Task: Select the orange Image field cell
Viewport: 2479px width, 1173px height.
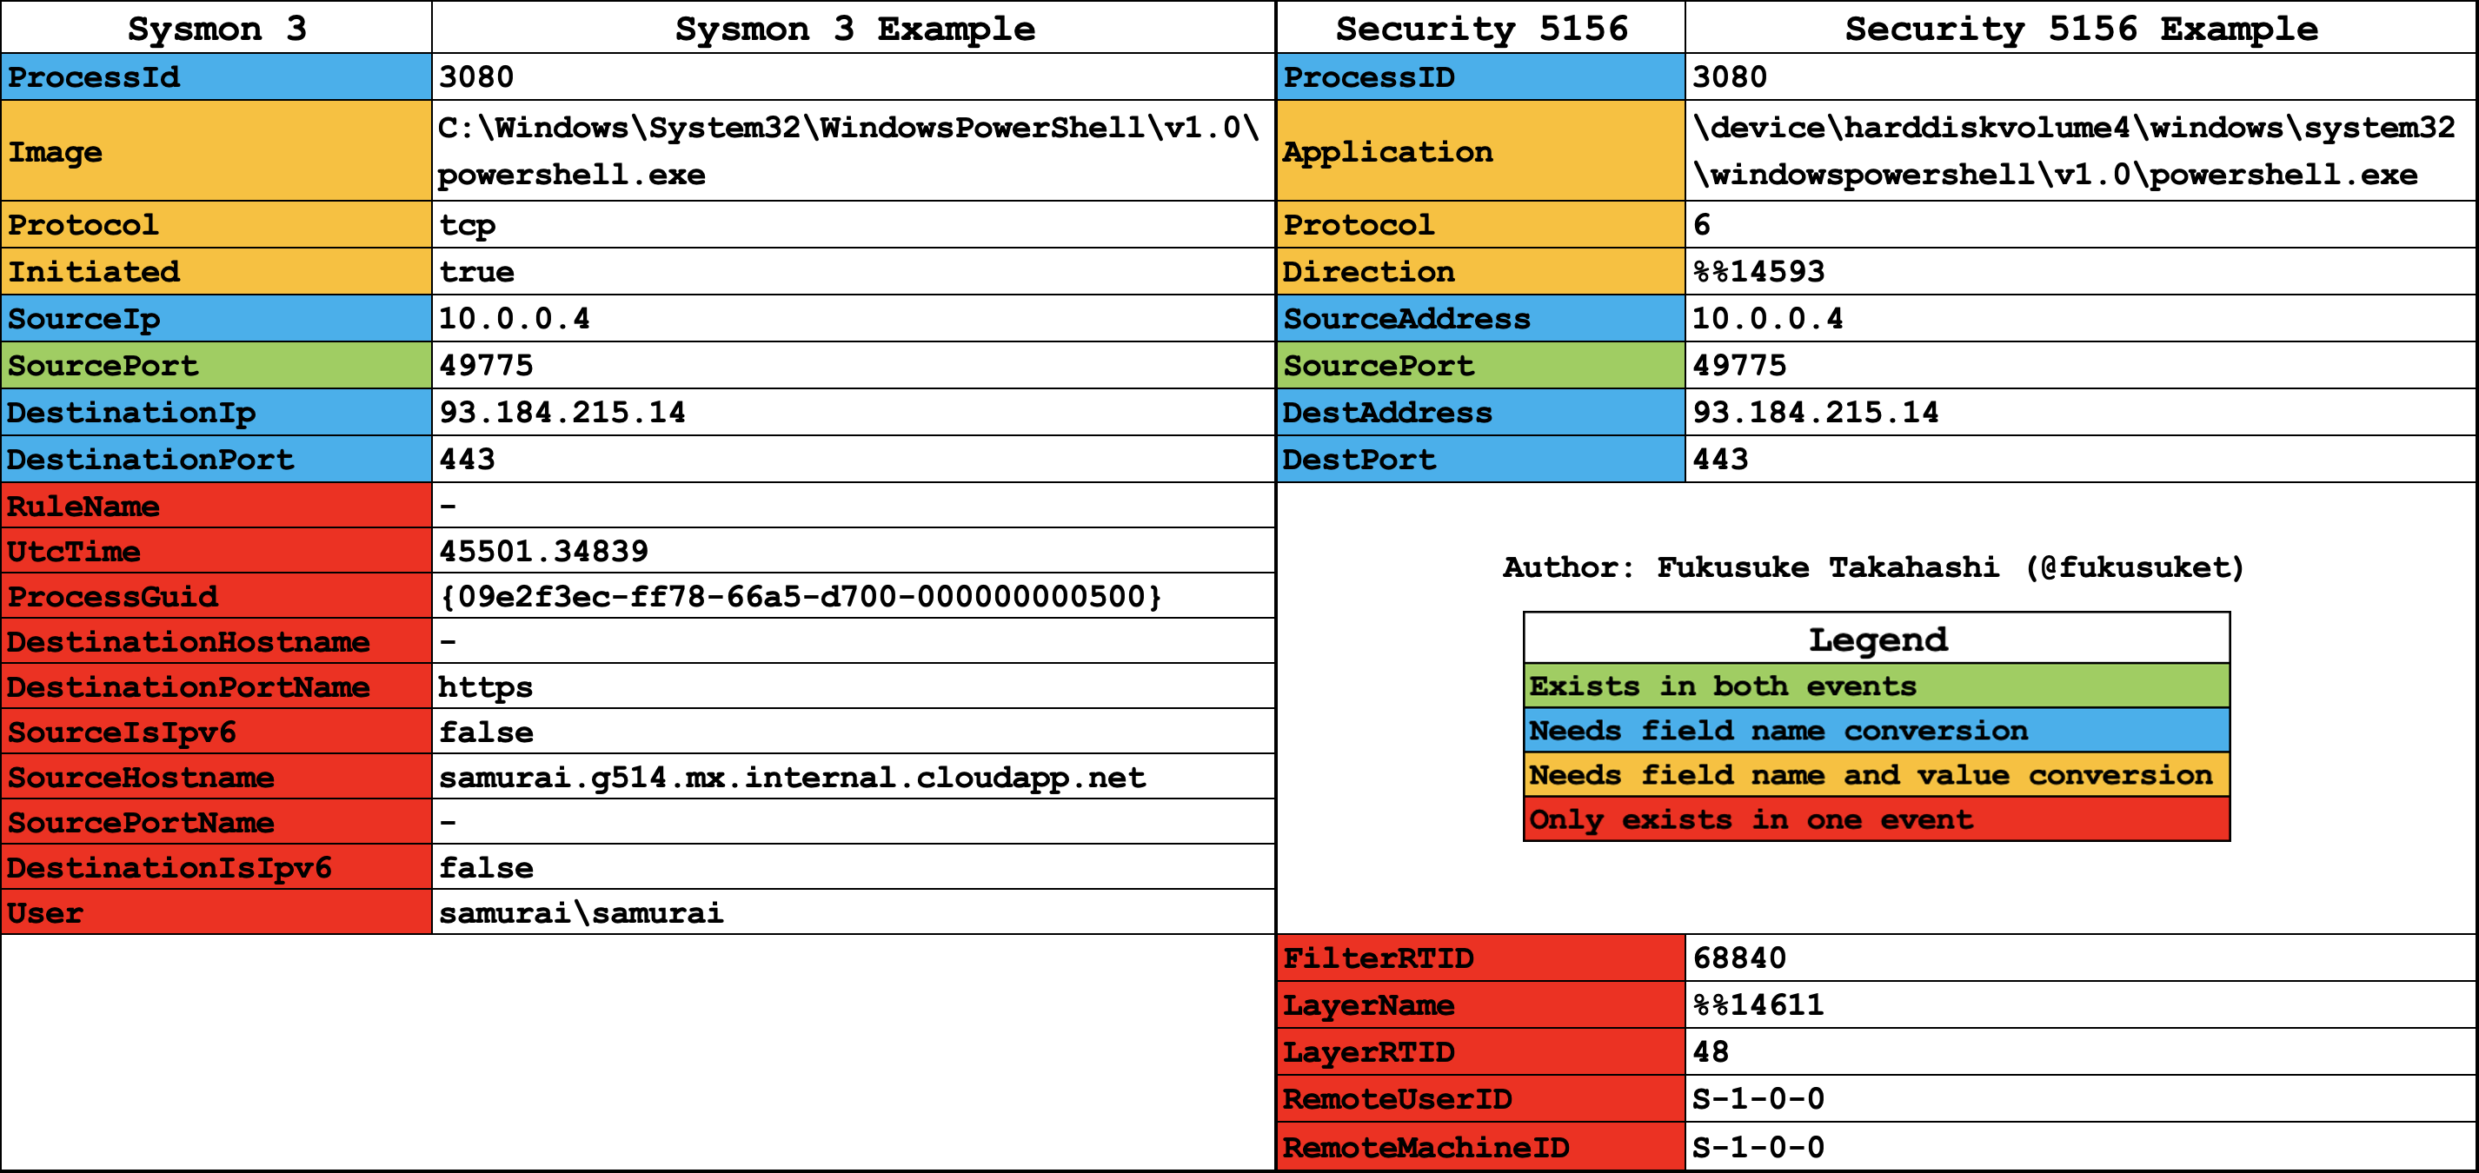Action: [x=216, y=151]
